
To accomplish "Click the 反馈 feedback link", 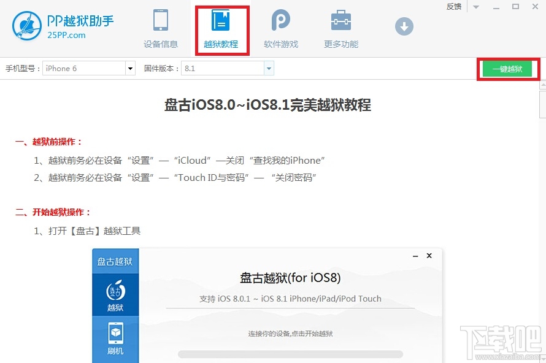I will tap(454, 7).
